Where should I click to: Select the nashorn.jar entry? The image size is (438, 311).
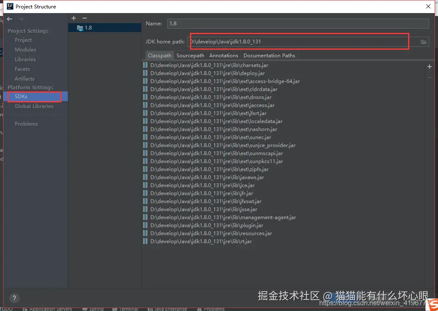pos(214,129)
